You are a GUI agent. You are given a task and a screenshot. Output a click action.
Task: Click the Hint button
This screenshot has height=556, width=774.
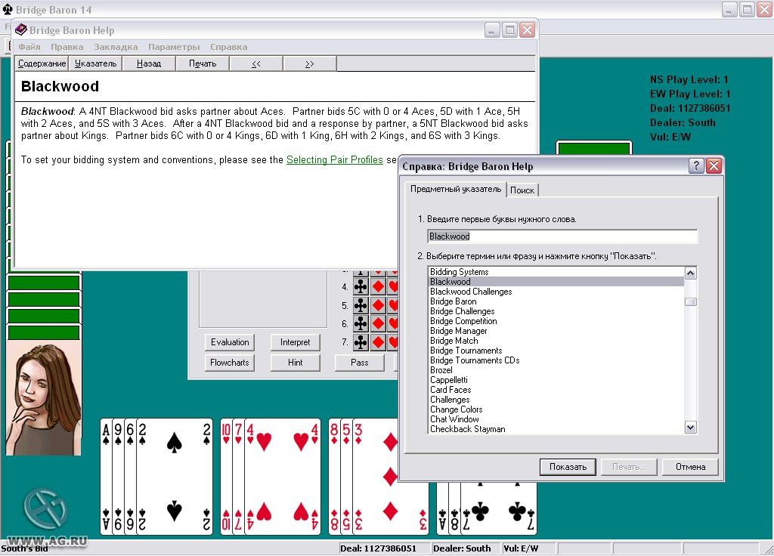pos(296,363)
